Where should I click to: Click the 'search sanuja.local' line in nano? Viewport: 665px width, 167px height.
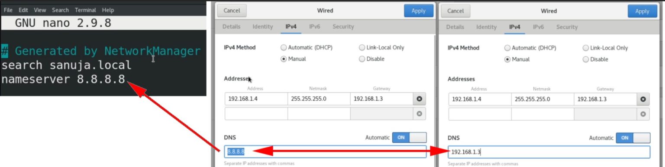(x=66, y=65)
